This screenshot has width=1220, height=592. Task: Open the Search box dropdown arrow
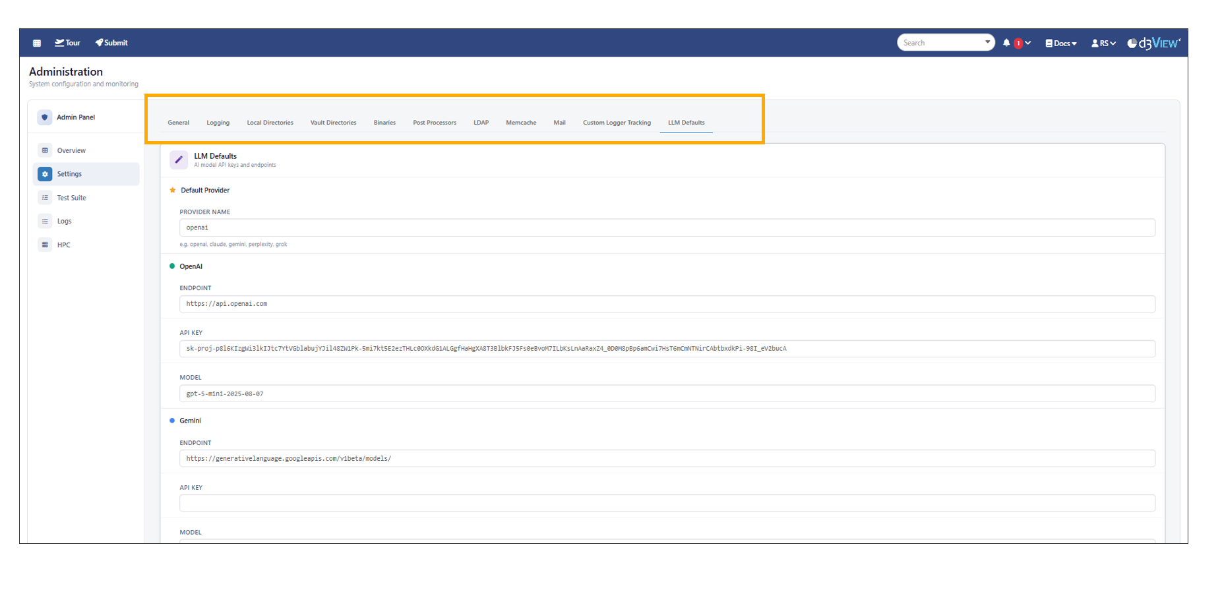(x=987, y=42)
